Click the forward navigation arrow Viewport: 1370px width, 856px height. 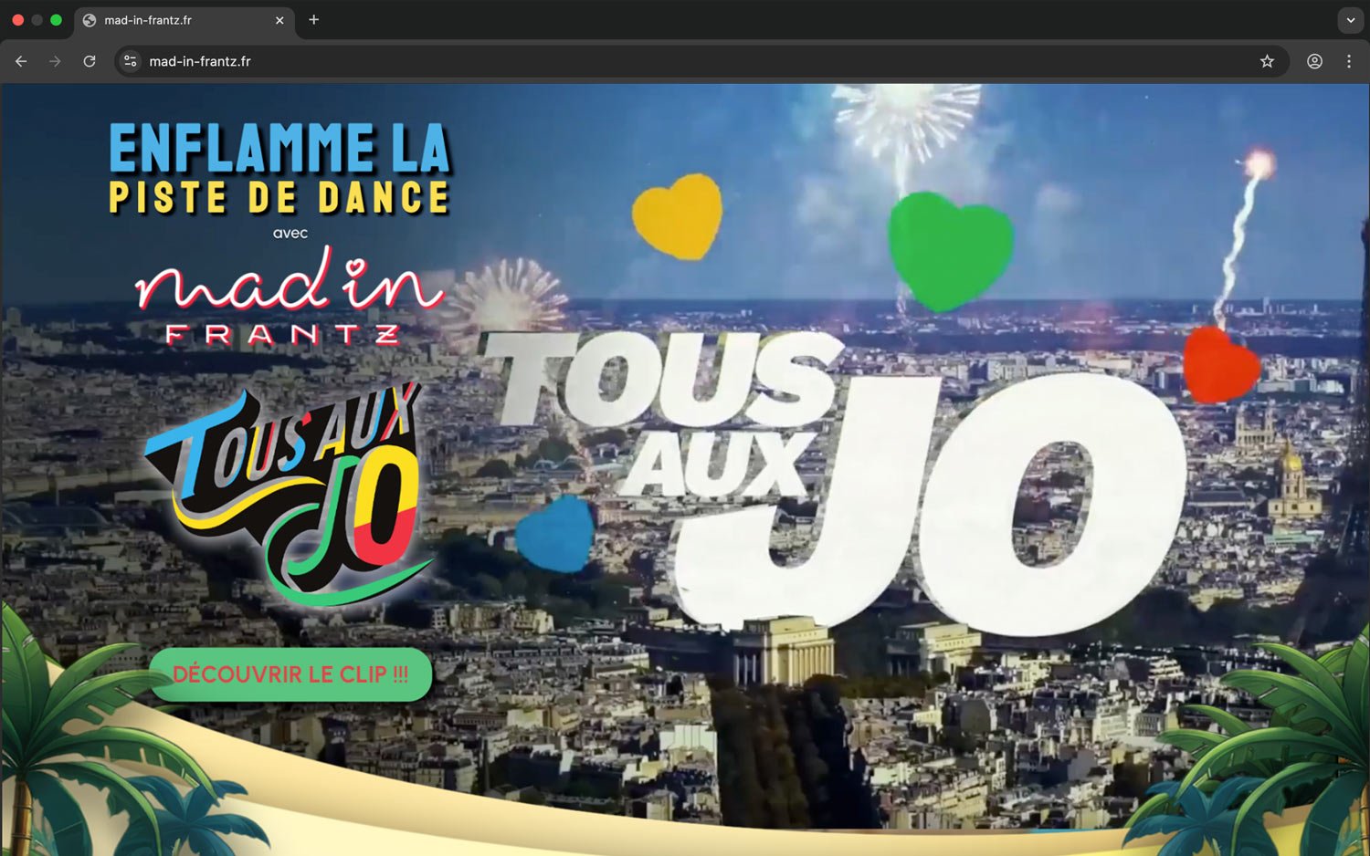[x=55, y=61]
